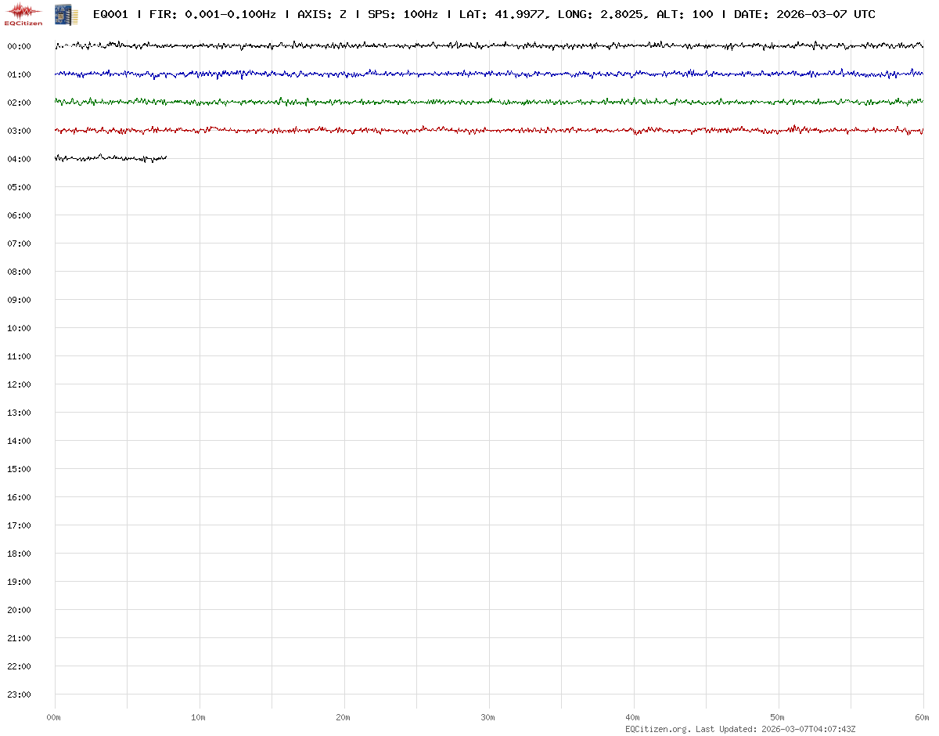Click the red 03:00 seismic trace

[x=489, y=130]
